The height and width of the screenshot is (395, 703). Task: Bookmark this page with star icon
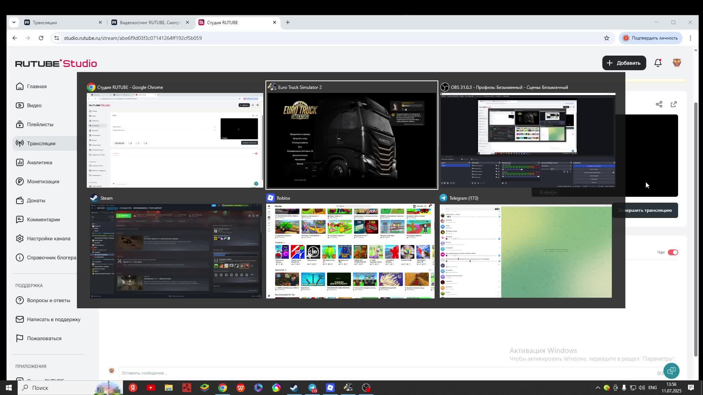click(x=607, y=38)
